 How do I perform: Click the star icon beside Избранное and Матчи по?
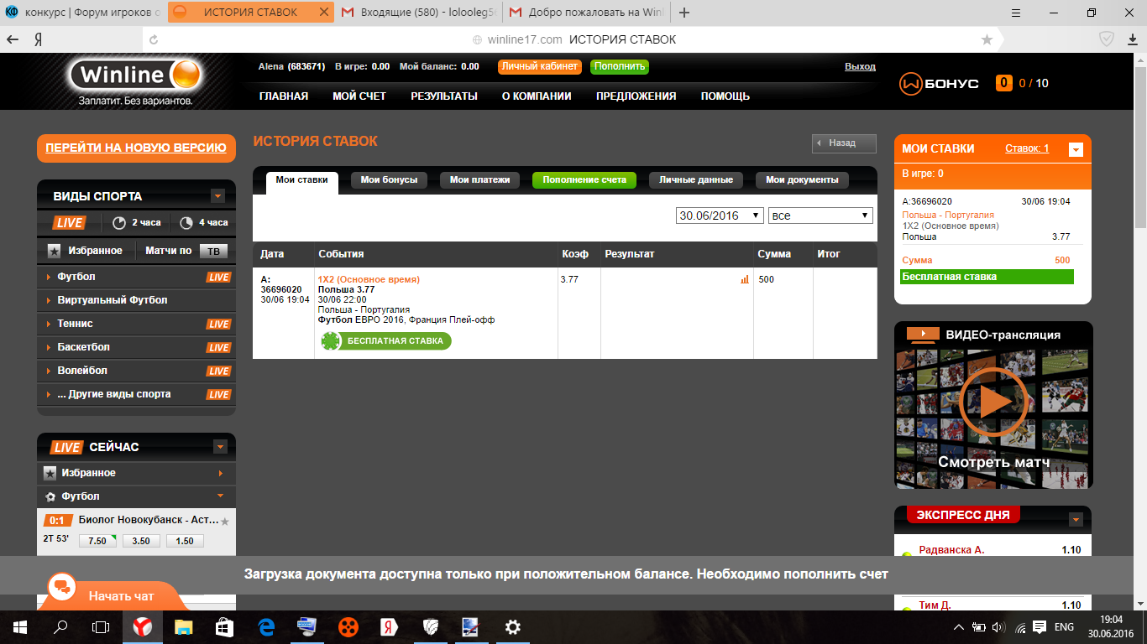pyautogui.click(x=54, y=251)
